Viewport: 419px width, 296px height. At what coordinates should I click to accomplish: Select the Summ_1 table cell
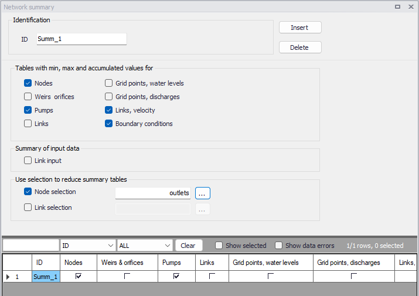coord(46,277)
